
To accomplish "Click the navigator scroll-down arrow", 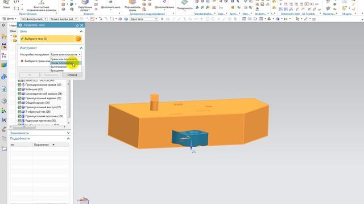I will pyautogui.click(x=68, y=123).
